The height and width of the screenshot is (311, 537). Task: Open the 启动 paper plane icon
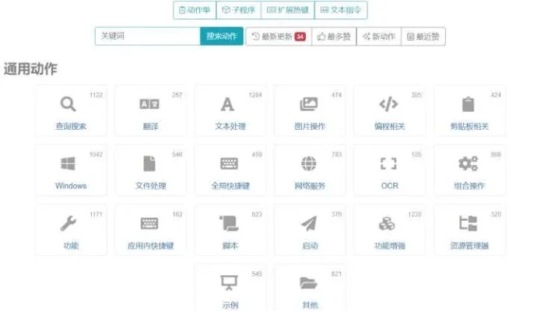coord(309,223)
